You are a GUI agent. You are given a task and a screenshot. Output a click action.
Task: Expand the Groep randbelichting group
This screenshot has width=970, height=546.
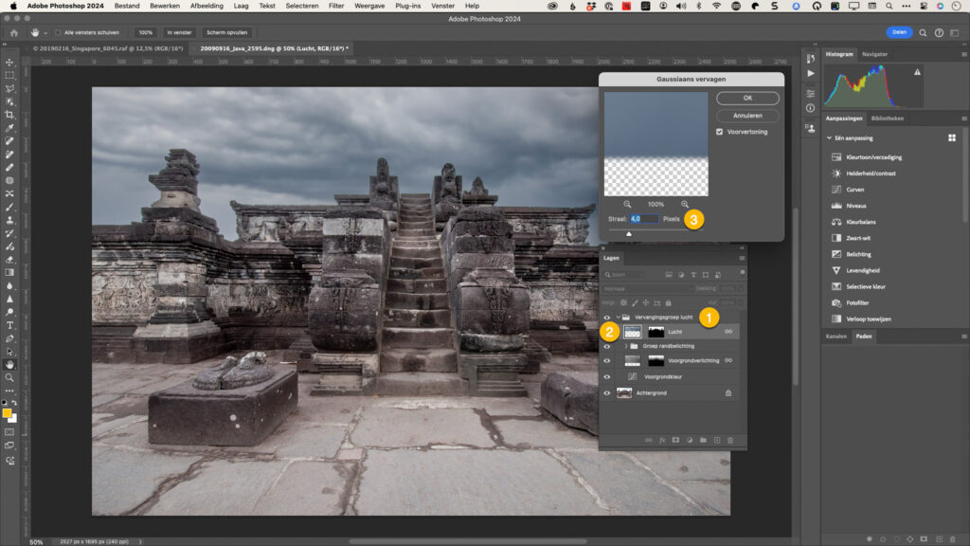pyautogui.click(x=625, y=346)
